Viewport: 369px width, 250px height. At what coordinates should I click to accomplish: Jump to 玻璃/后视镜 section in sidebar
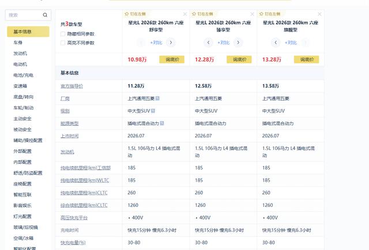tap(25, 227)
